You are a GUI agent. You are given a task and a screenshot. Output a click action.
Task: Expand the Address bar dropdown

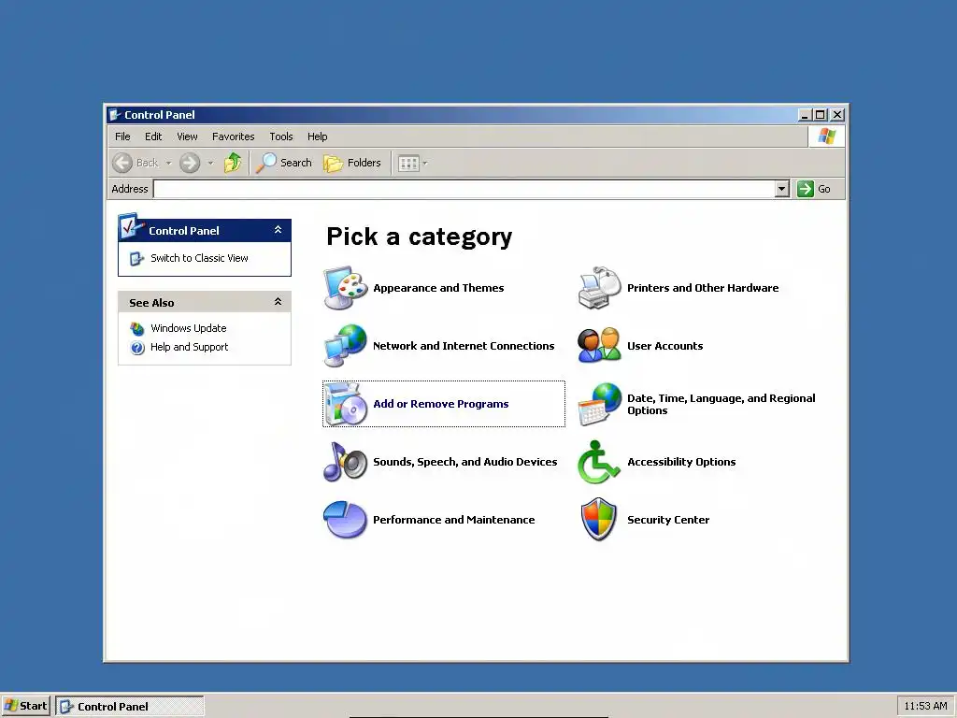782,189
